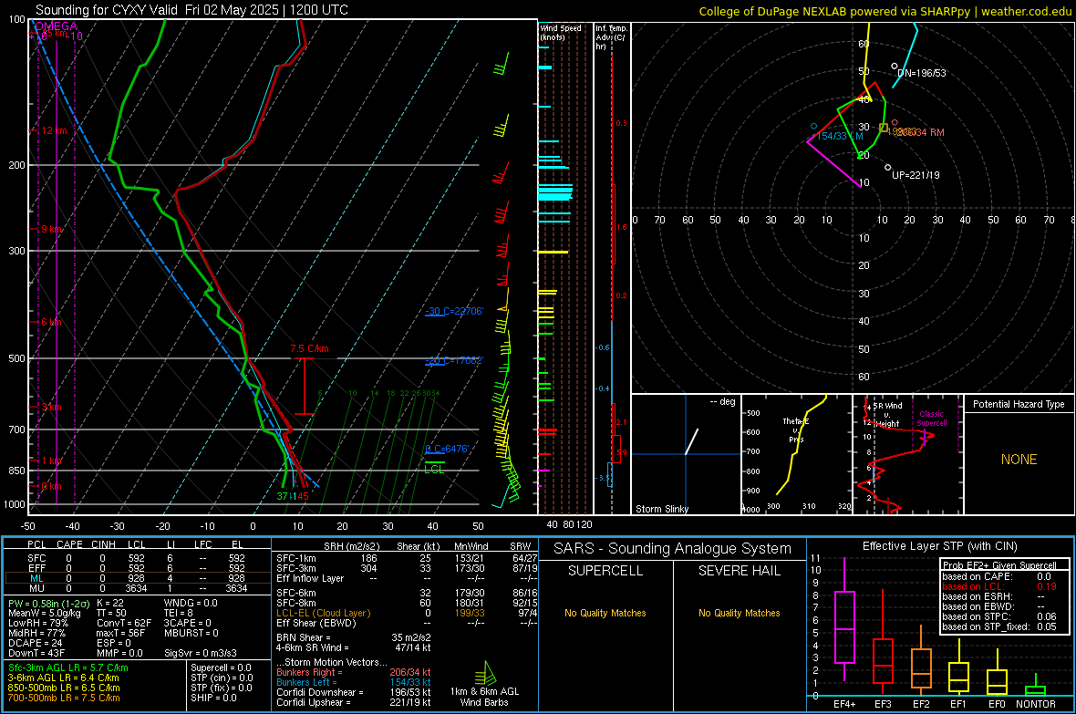Click the 'LCL-EL (Cloud Layer)' row label
The height and width of the screenshot is (714, 1076).
point(323,613)
